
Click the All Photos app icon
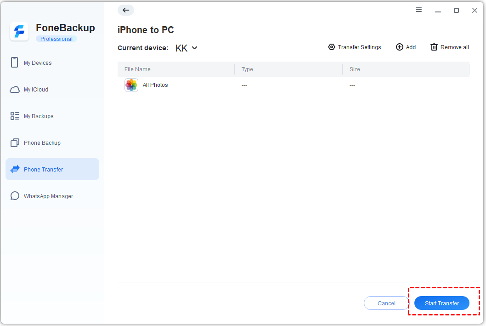131,85
